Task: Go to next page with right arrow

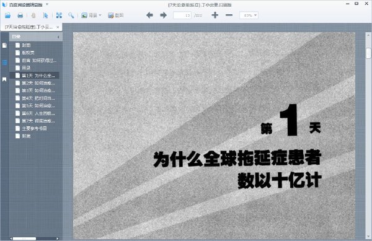Action: [164, 15]
